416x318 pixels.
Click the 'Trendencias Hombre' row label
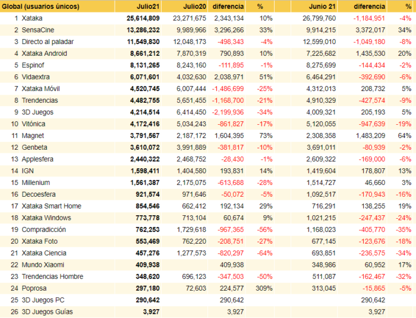52,276
